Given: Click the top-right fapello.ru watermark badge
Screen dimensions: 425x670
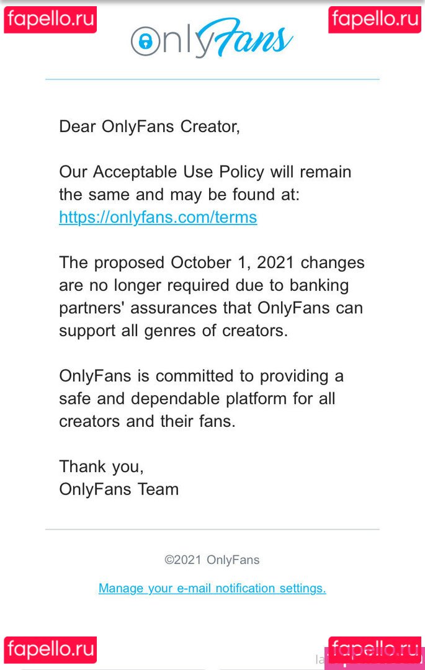Looking at the screenshot, I should [x=375, y=19].
